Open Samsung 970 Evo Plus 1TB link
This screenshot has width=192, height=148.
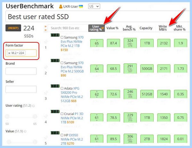coord(72,42)
